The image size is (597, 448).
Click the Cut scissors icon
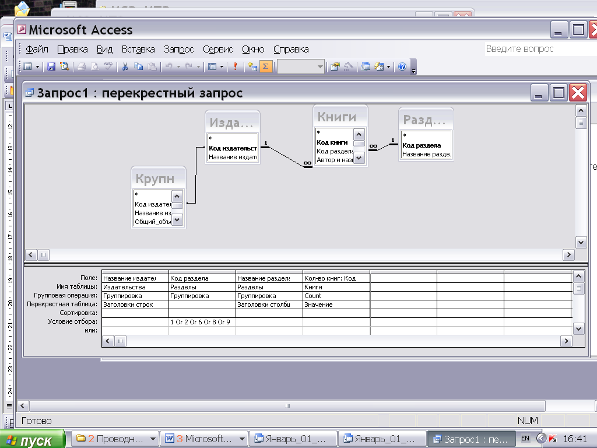125,66
